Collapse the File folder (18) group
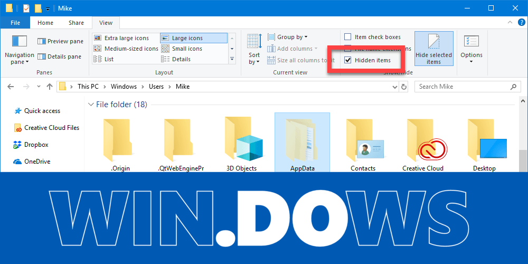528x264 pixels. pyautogui.click(x=91, y=105)
